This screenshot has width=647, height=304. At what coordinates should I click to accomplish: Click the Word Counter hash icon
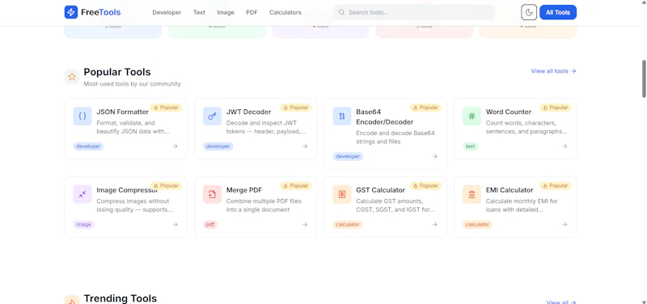(x=472, y=116)
